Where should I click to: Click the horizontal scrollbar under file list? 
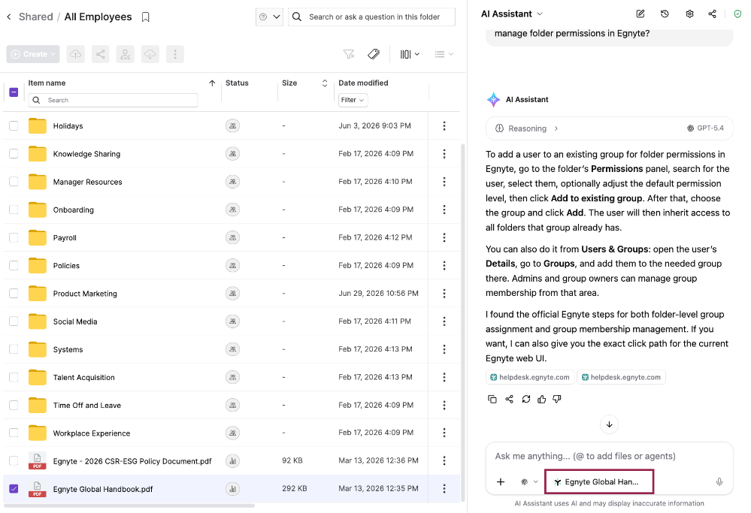click(x=129, y=505)
